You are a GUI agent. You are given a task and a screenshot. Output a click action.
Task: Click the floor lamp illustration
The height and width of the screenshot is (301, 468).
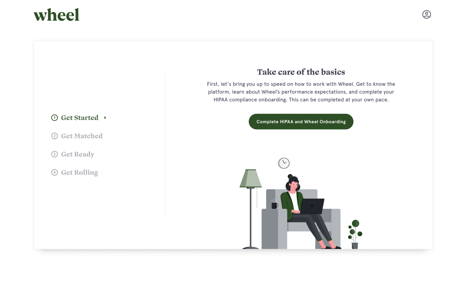point(251,209)
